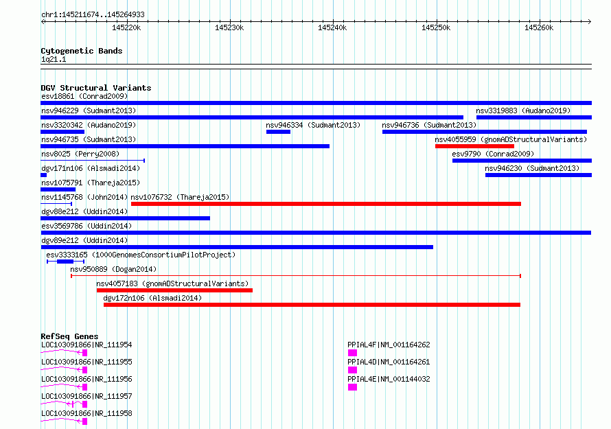Click the 145260k ruler position label
The height and width of the screenshot is (429, 611).
point(538,27)
